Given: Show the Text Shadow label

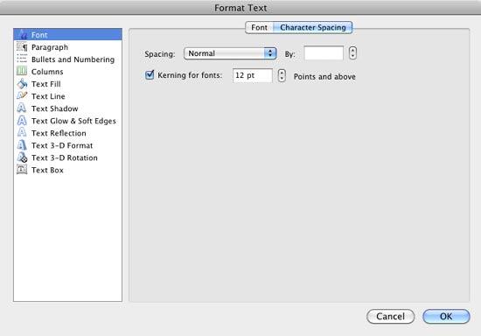Looking at the screenshot, I should pos(54,108).
